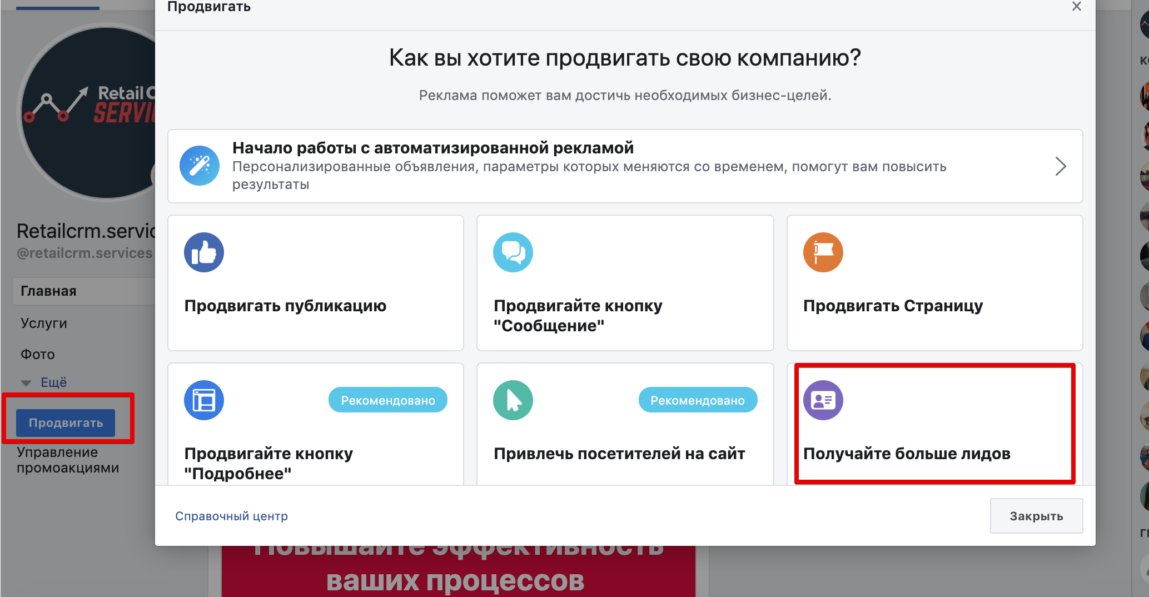Expand the Ещё menu arrow in sidebar

point(26,383)
